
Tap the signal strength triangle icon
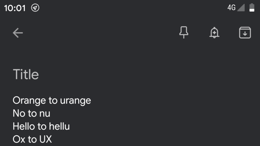point(241,7)
